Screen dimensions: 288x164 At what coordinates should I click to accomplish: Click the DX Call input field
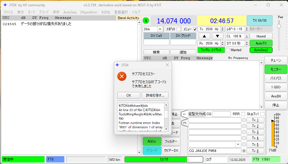click(156, 42)
